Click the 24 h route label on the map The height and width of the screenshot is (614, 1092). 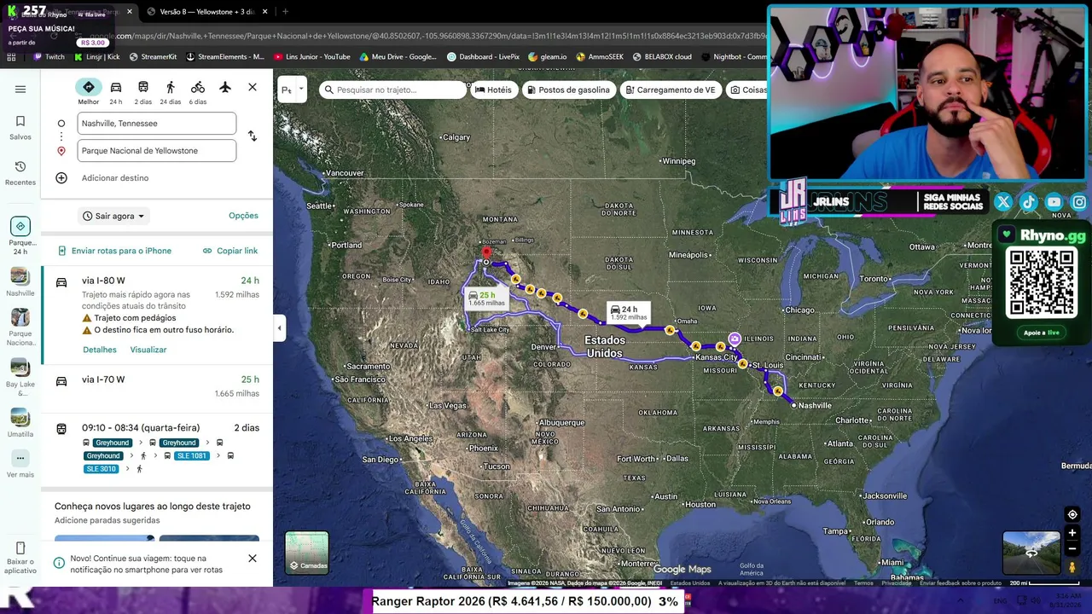click(x=629, y=312)
